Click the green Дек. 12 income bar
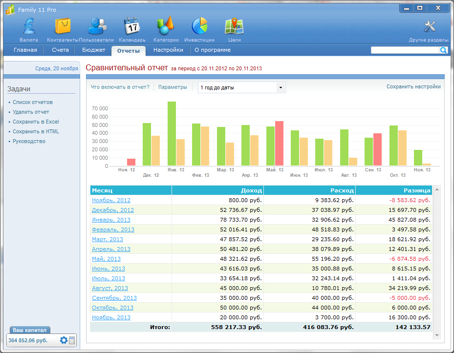 click(x=147, y=145)
